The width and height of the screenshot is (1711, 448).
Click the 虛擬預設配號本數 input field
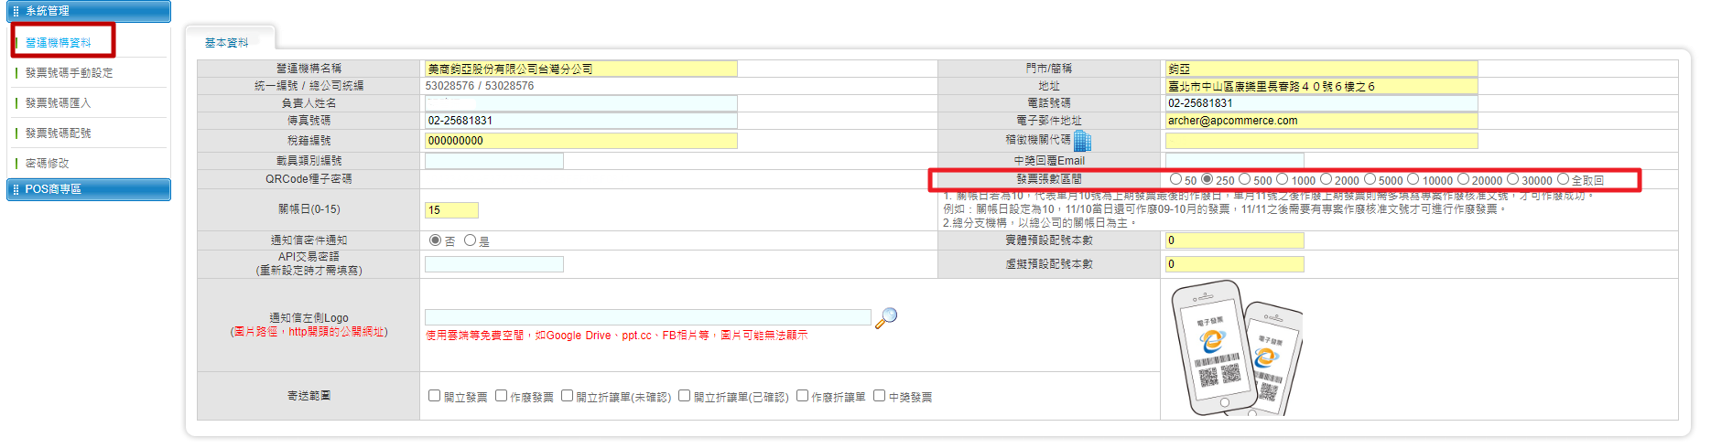coord(1234,264)
